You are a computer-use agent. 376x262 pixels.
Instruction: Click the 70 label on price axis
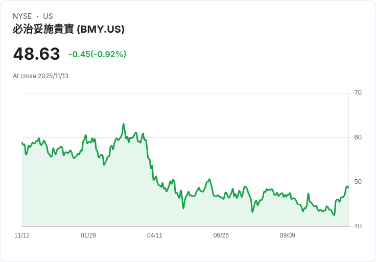tap(358, 93)
